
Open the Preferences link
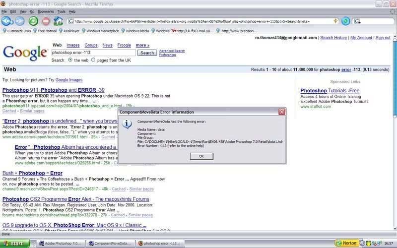coord(168,55)
